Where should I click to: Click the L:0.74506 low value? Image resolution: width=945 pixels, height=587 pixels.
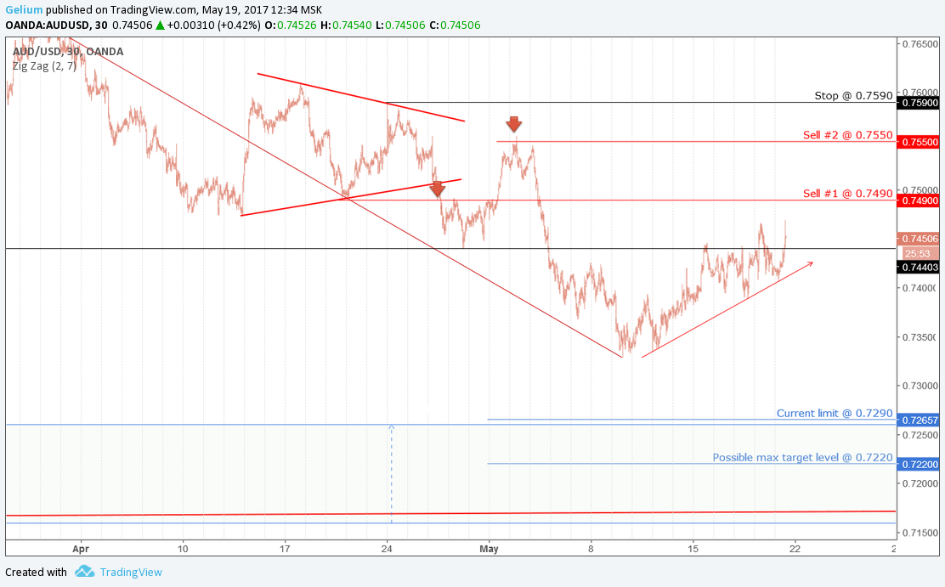399,25
